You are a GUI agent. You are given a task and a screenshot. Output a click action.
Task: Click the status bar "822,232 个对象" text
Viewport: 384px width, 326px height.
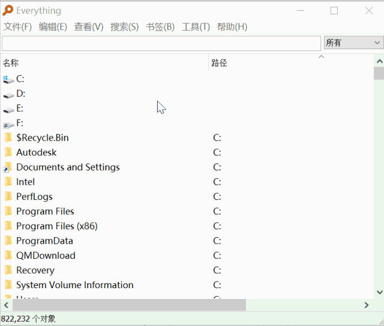pyautogui.click(x=28, y=319)
